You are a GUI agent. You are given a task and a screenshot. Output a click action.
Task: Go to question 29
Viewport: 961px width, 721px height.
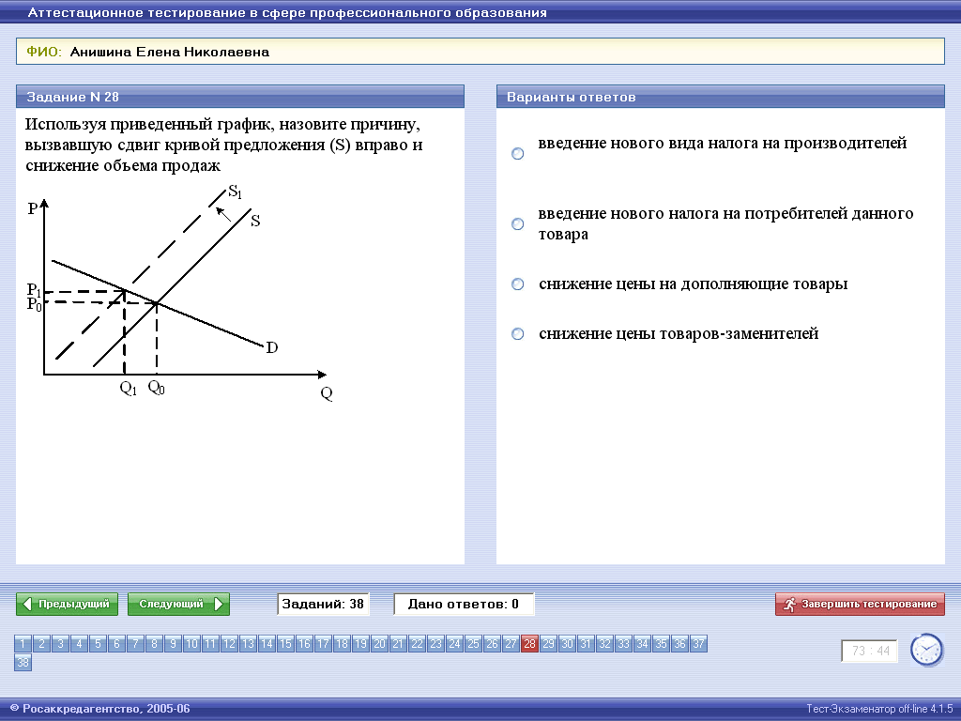coord(548,644)
